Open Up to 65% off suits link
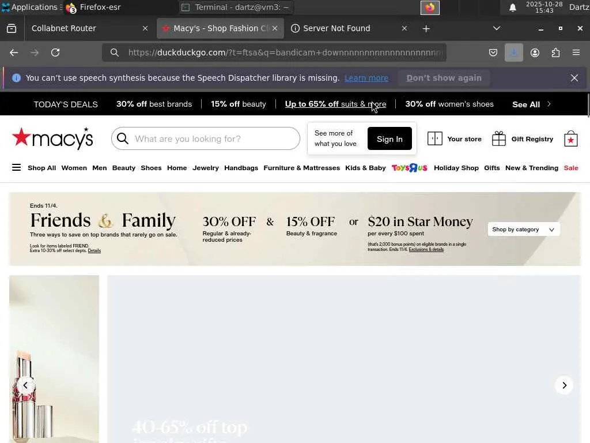 coord(335,104)
